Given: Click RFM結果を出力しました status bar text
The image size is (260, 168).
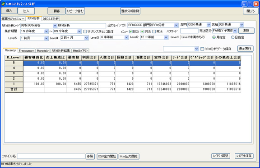Looking at the screenshot, I should (16, 164).
